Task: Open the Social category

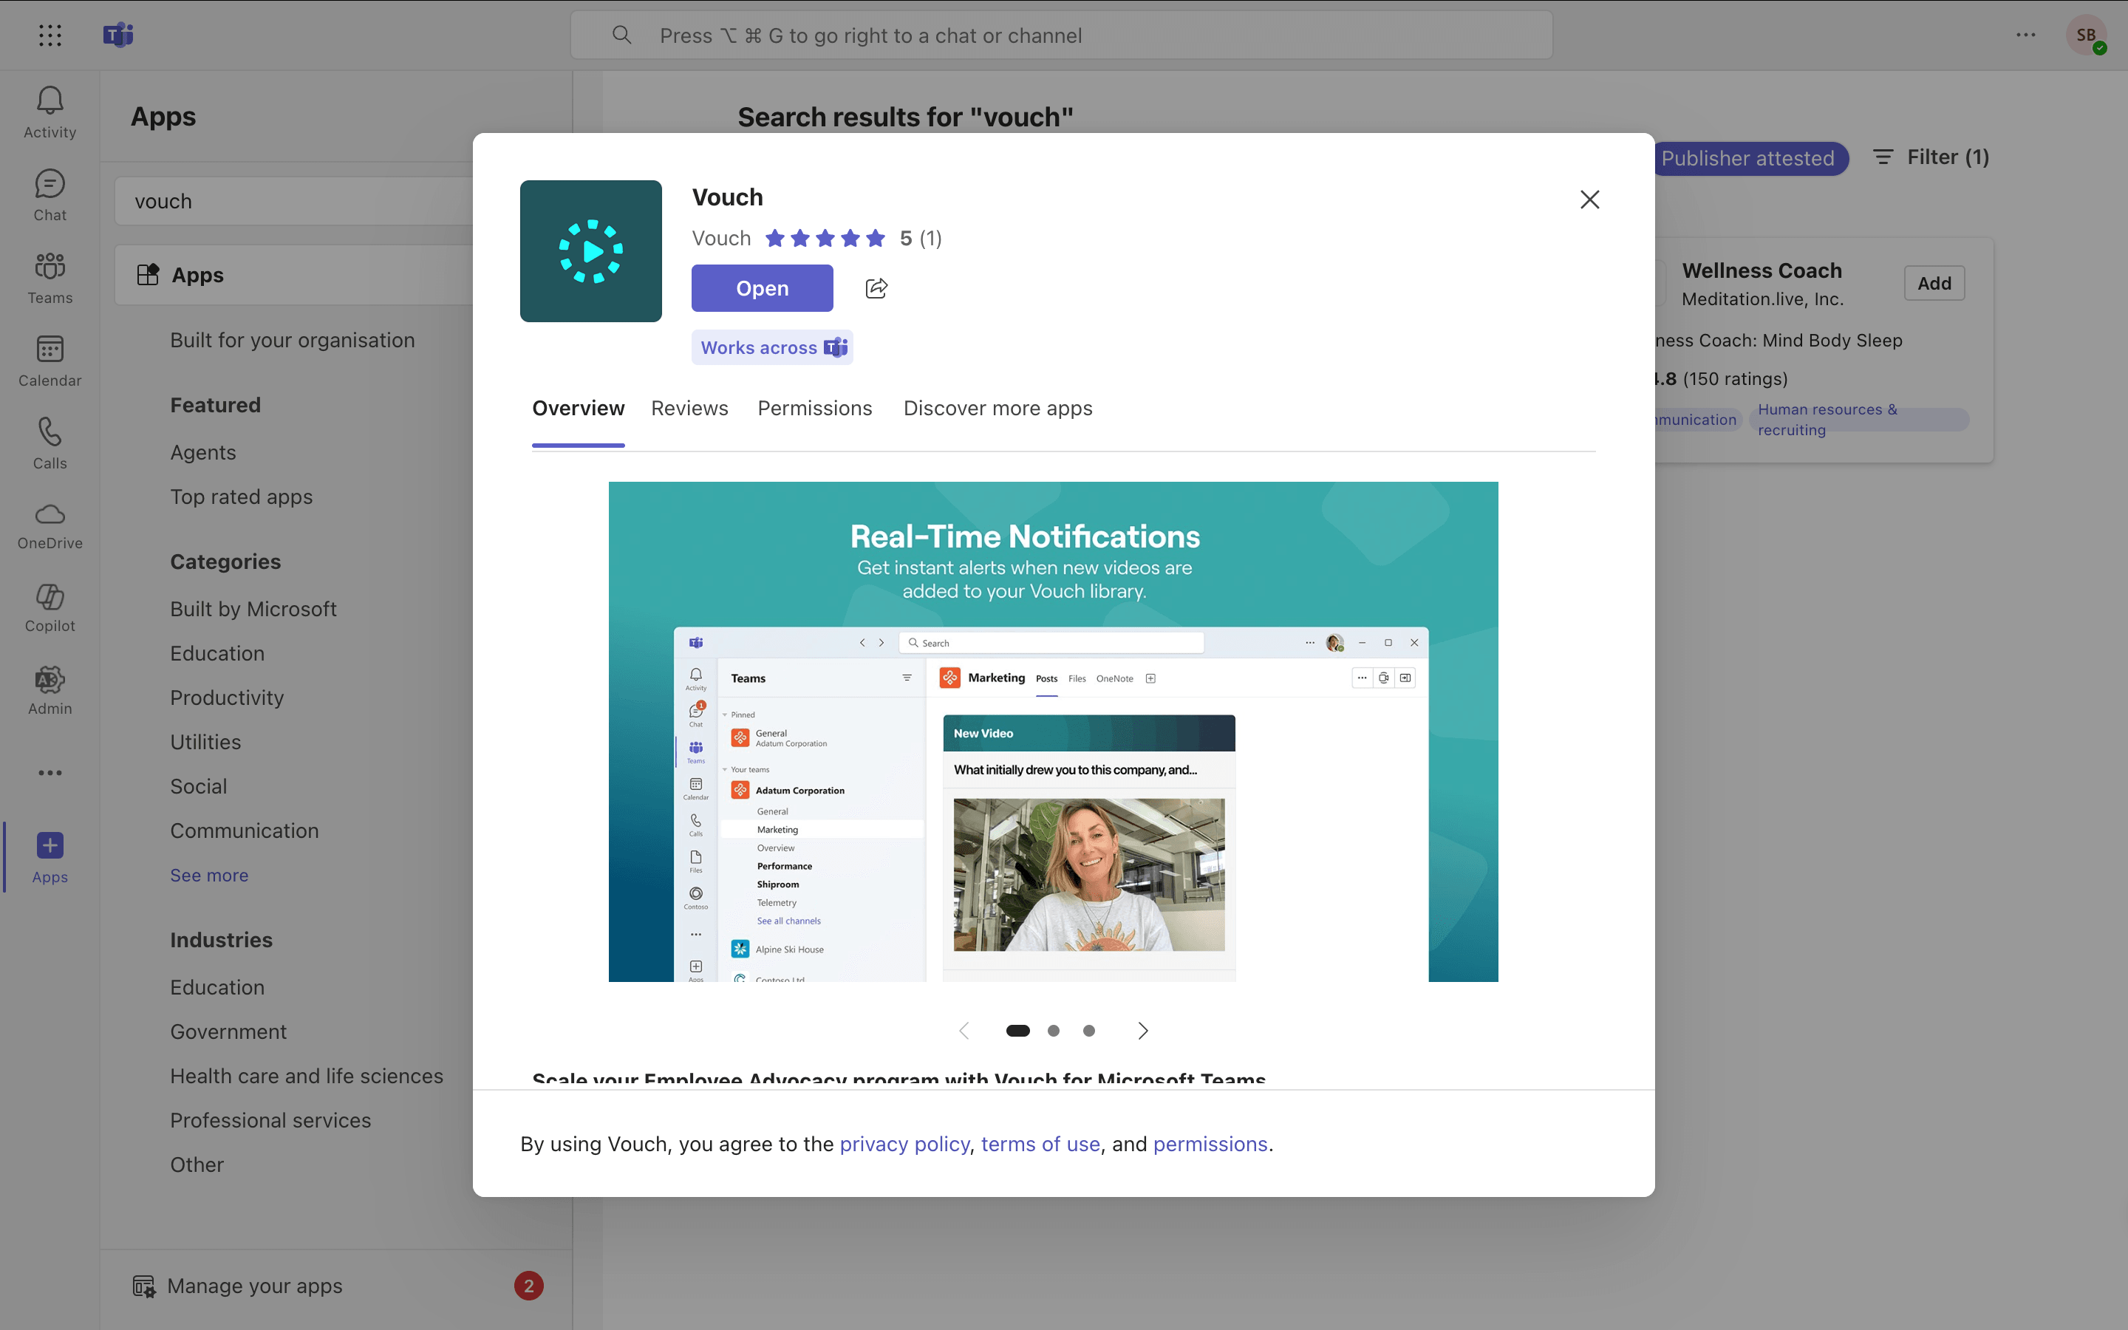Action: (x=198, y=786)
